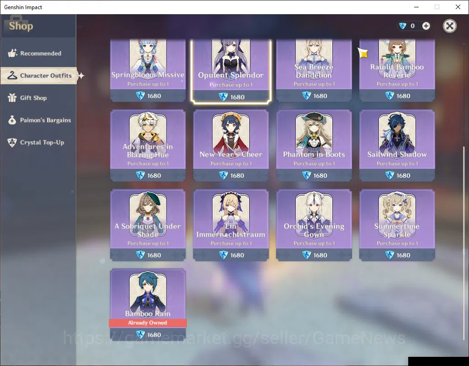This screenshot has height=366, width=469.
Task: Click the crystal icon on A Sobriquet Under Shade price
Action: 140,255
